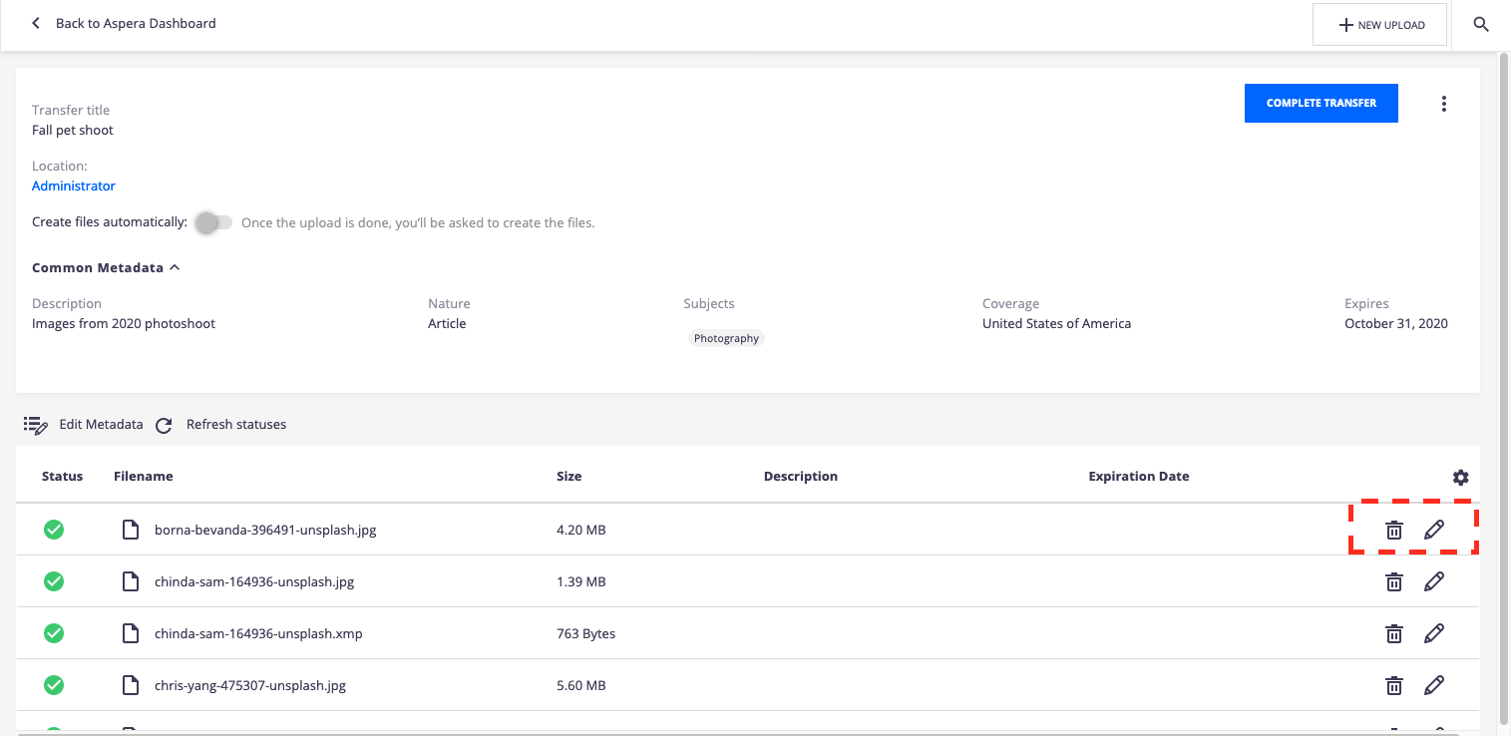Click green status check for borna-bevanda file
The image size is (1511, 736).
tap(54, 530)
